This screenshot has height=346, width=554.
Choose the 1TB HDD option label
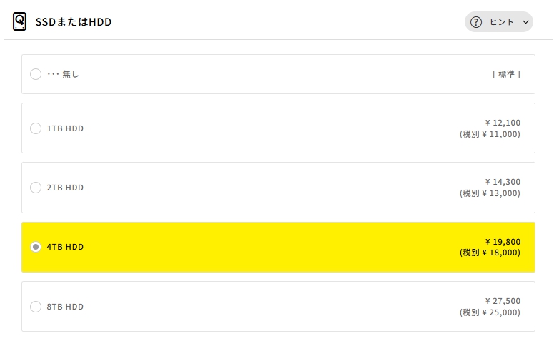pos(65,128)
